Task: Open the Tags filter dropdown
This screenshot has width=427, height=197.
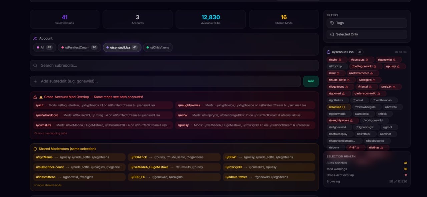Action: pos(366,23)
